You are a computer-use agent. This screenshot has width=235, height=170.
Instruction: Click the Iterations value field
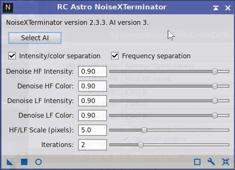point(92,145)
